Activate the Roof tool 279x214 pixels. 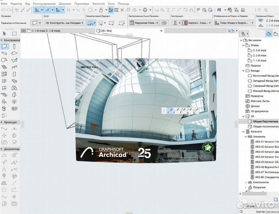(4, 60)
